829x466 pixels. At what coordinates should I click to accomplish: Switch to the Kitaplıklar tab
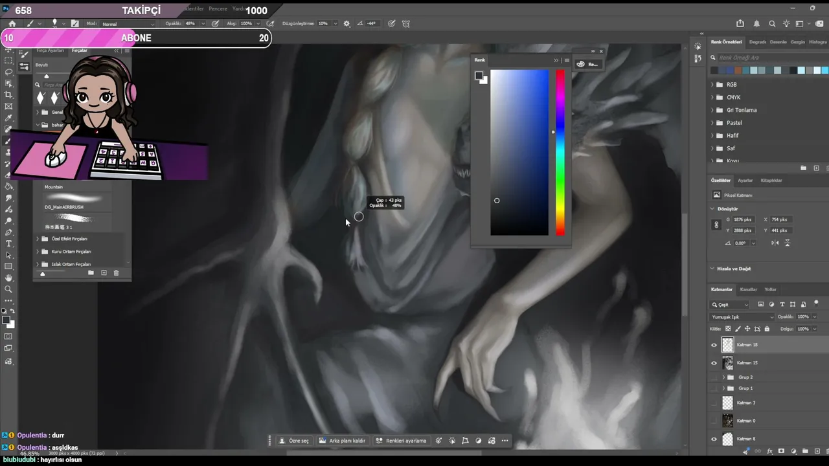771,181
